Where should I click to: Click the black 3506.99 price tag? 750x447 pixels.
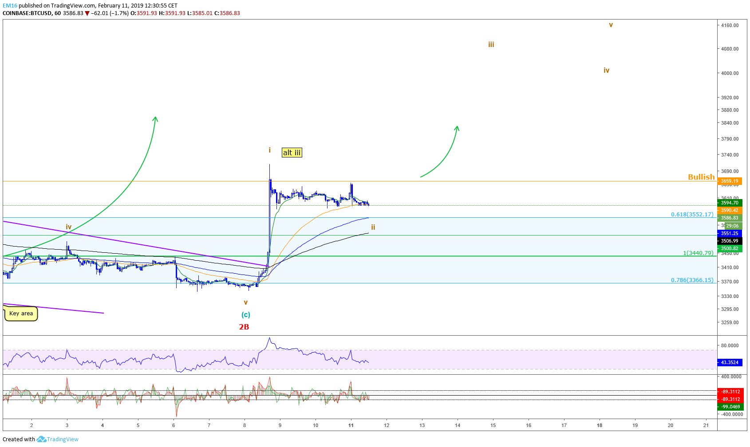(730, 241)
